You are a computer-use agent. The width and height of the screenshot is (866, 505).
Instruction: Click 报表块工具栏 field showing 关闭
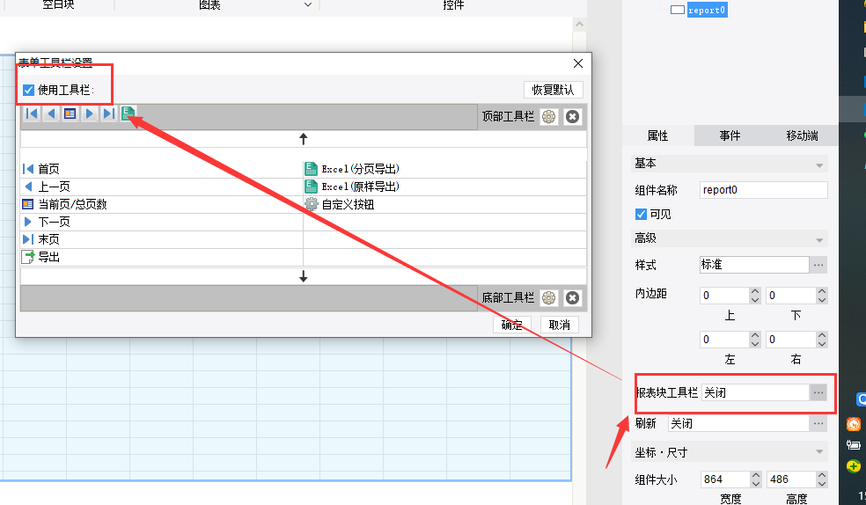755,393
